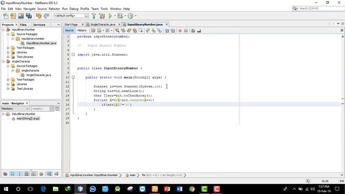Image resolution: width=345 pixels, height=194 pixels.
Task: Open the Refactor menu
Action: click(54, 9)
